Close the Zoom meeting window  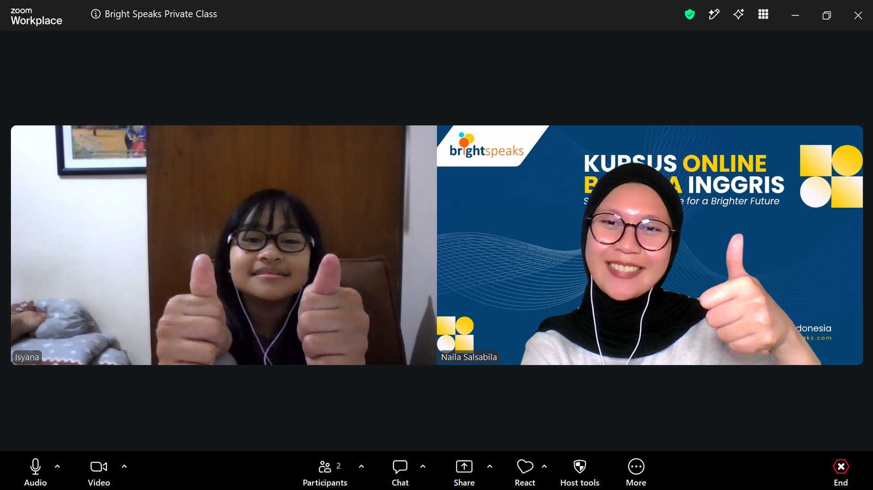[858, 15]
